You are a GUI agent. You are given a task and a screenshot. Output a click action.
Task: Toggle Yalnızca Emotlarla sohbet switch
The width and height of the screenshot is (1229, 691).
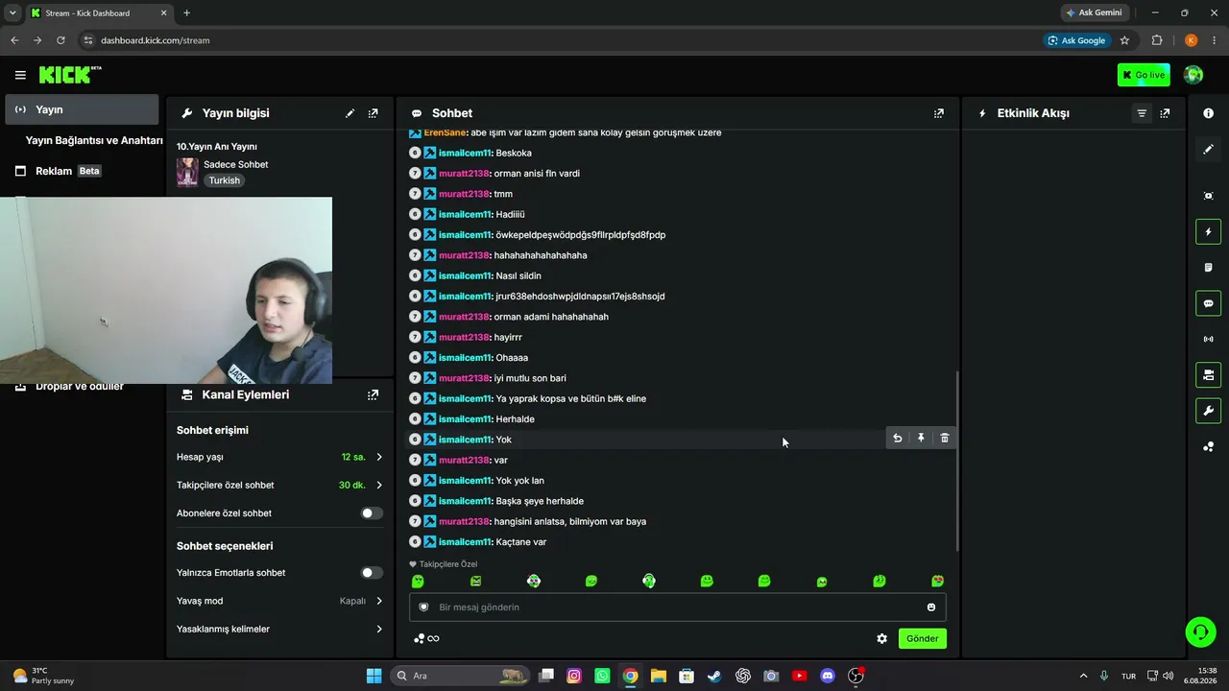click(371, 573)
